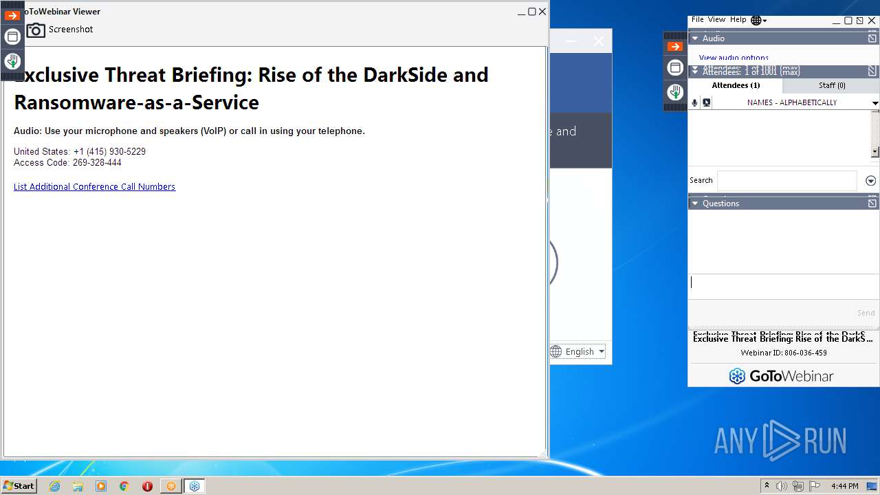
Task: Show hidden system tray icons
Action: pos(767,486)
